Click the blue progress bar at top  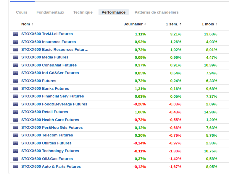click(x=22, y=1)
